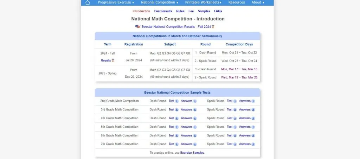Screen dimensions: 360x159
Task: Download 7th Grade Spark Round Test icon
Action: pos(235,144)
